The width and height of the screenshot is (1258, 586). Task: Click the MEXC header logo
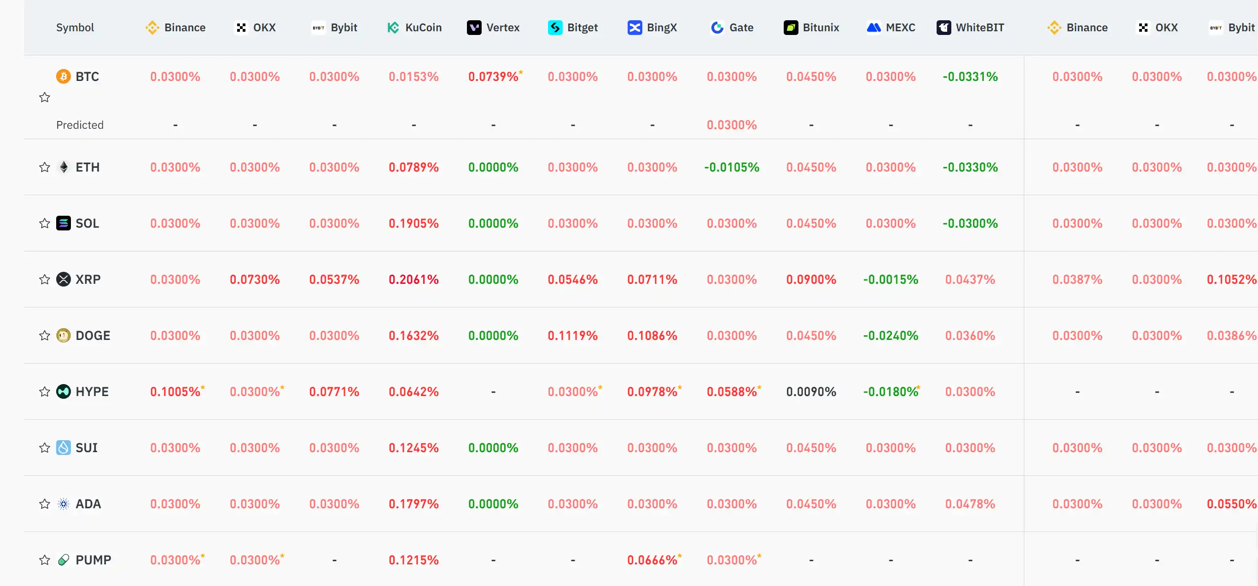click(873, 27)
